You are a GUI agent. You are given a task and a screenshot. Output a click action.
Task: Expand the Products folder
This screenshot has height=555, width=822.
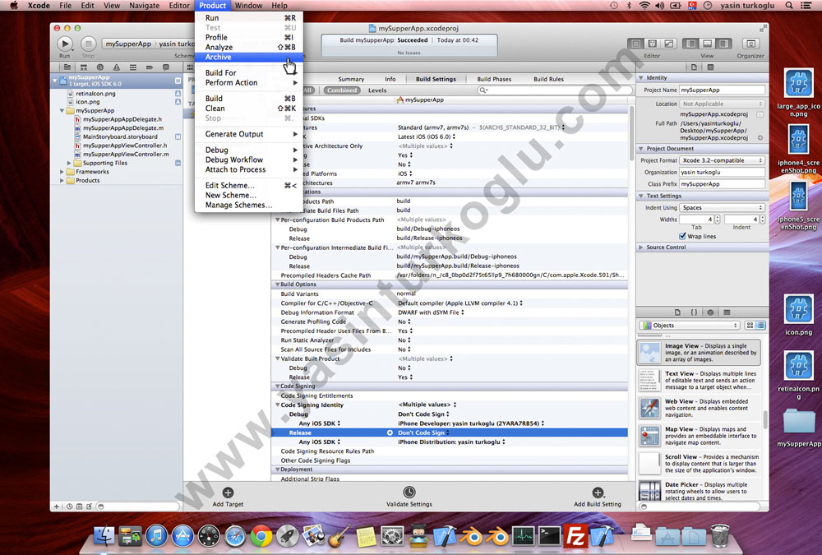point(62,180)
